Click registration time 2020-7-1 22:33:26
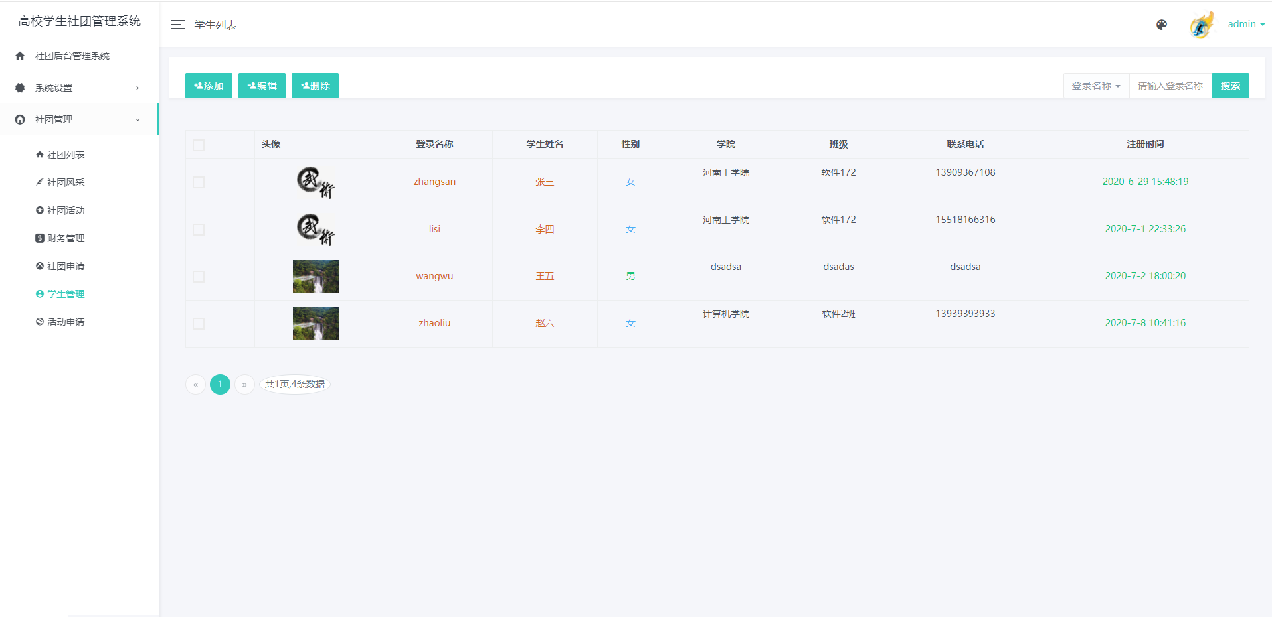 pos(1145,229)
